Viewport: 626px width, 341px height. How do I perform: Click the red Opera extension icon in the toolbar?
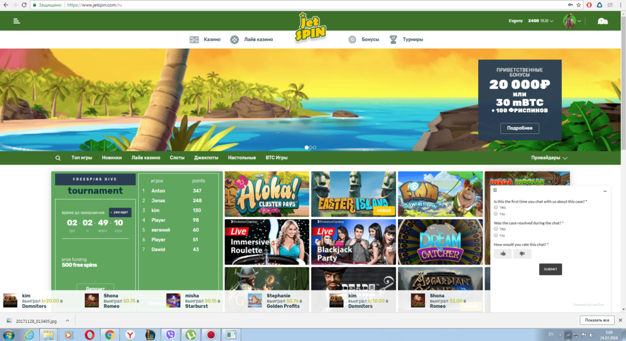point(589,5)
